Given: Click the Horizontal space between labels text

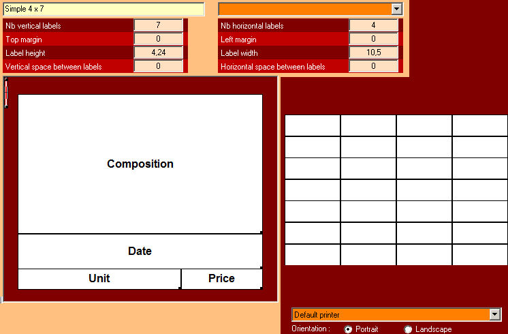Looking at the screenshot, I should [x=273, y=67].
